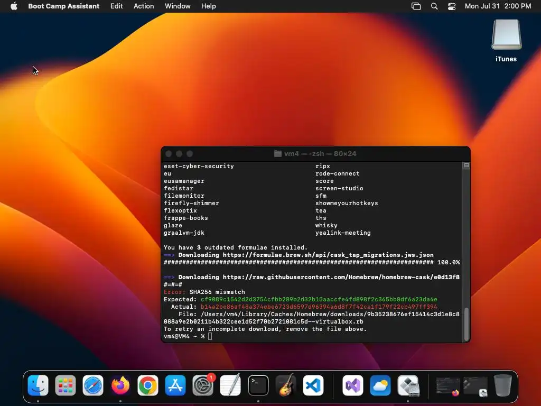The image size is (541, 406).
Task: Minimize the Terminal window
Action: (x=179, y=154)
